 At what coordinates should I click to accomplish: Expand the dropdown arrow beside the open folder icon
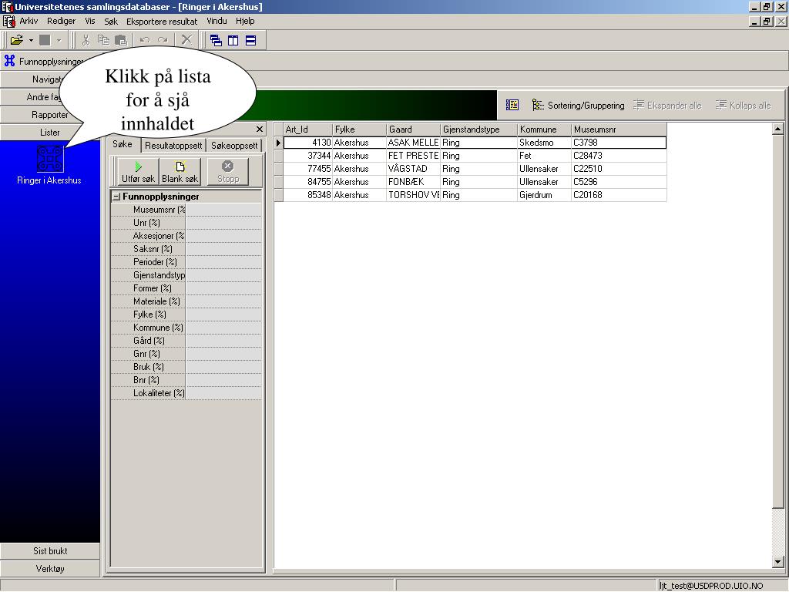click(x=31, y=40)
